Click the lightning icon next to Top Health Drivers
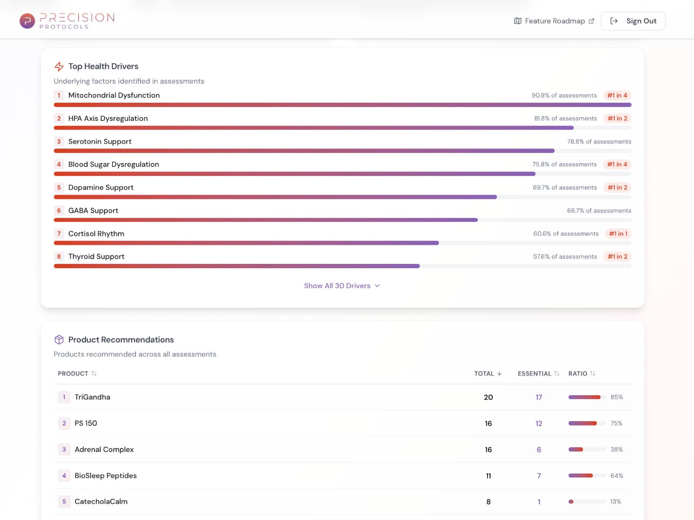 pos(59,66)
